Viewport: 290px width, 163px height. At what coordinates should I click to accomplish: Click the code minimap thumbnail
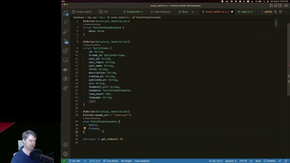[x=276, y=23]
